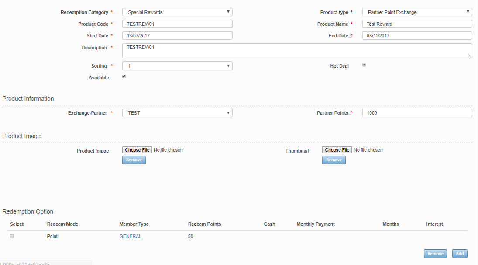Open the Sorting dropdown
478x265 pixels.
[177, 66]
